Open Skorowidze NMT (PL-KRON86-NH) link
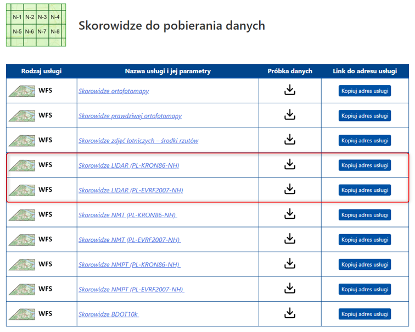This screenshot has width=415, height=332. pyautogui.click(x=128, y=215)
